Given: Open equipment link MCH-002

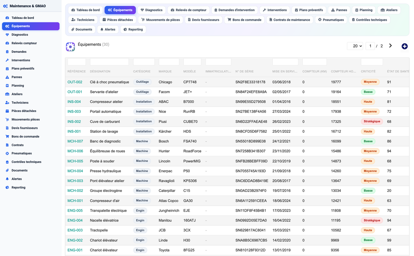Looking at the screenshot, I should point(75,191).
